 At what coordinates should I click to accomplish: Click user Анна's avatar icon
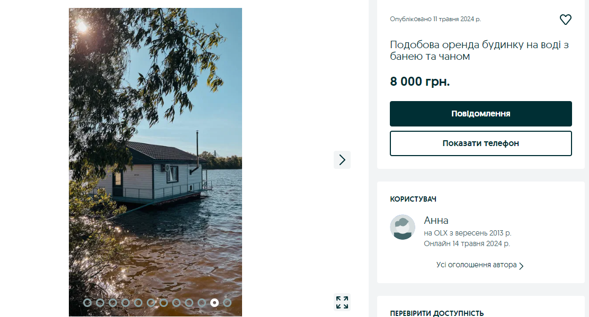[403, 227]
